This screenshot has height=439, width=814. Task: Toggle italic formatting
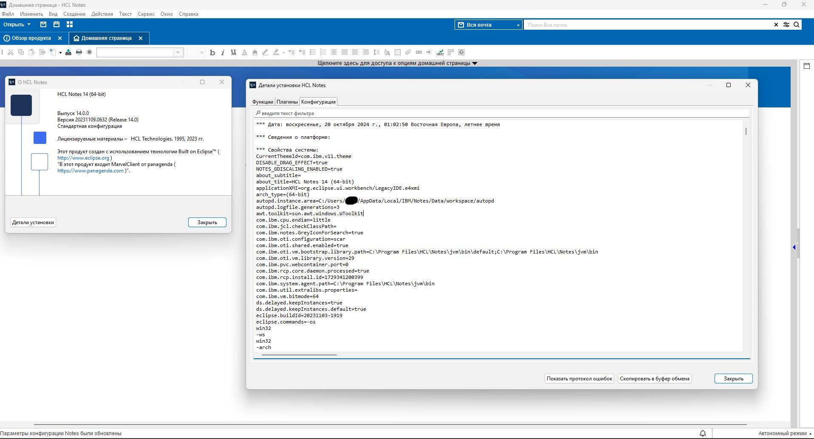tap(223, 52)
